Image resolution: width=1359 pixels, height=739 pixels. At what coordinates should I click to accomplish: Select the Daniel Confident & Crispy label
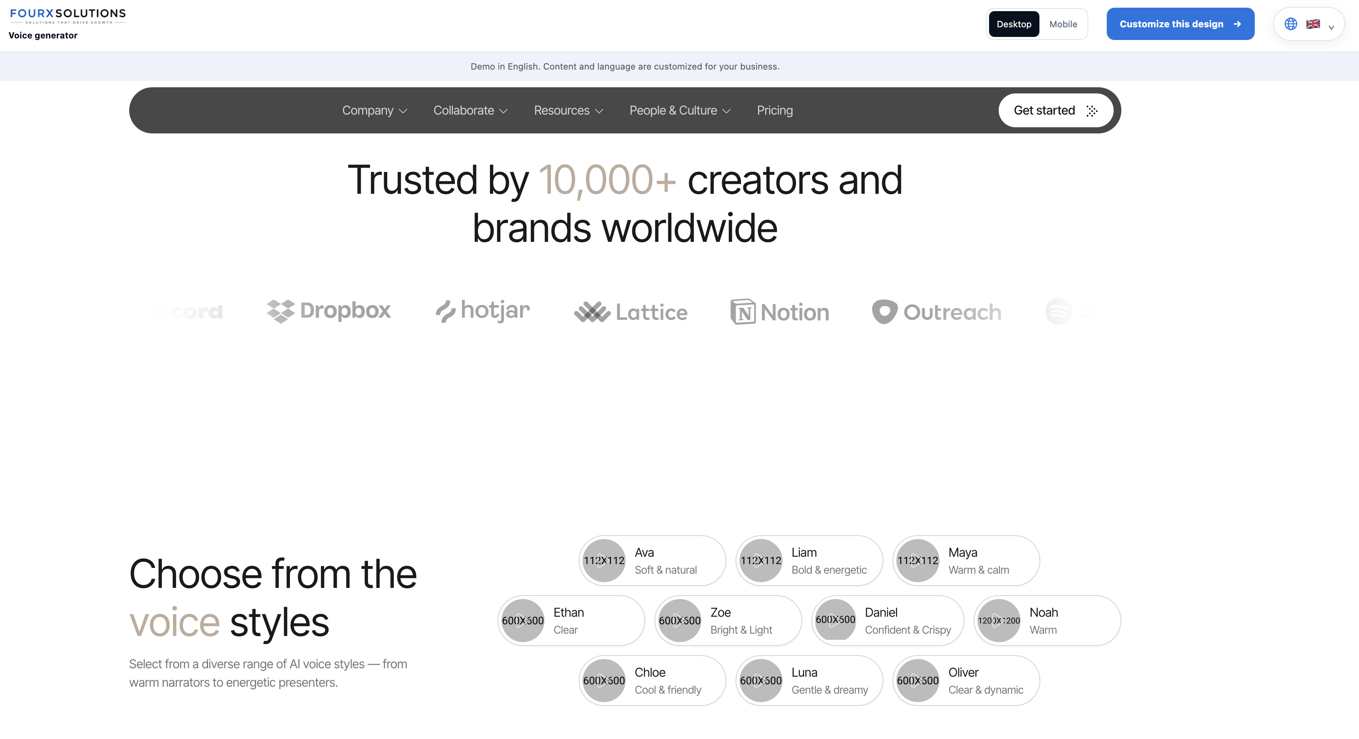coord(908,621)
